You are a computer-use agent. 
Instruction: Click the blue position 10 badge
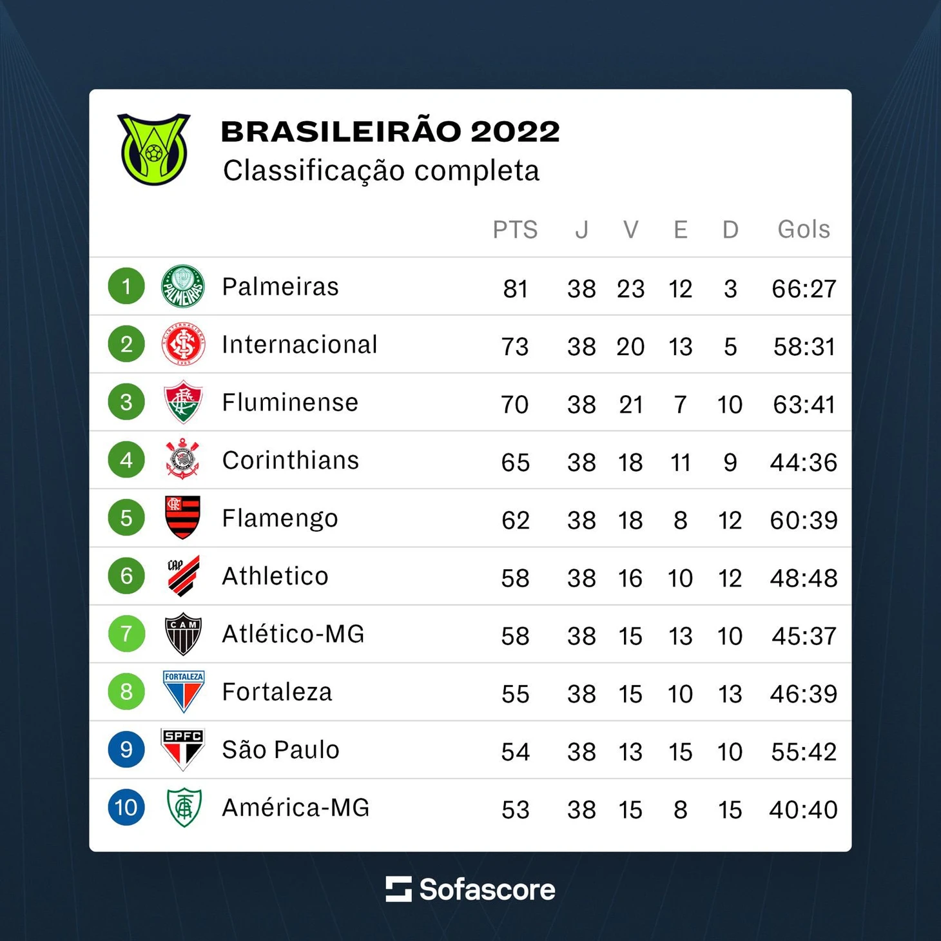click(126, 808)
